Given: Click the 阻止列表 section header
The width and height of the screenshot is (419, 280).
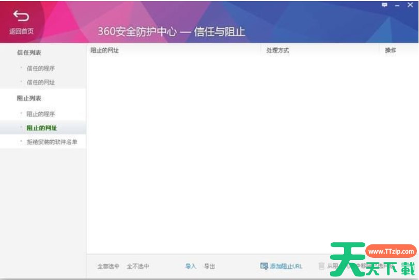Looking at the screenshot, I should 29,98.
